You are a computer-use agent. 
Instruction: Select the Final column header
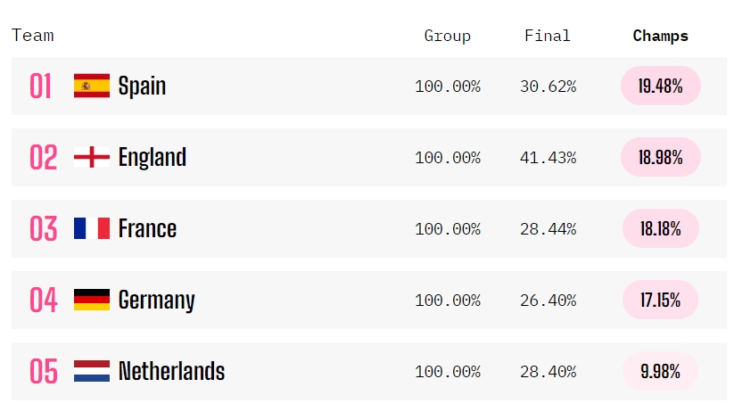click(548, 36)
